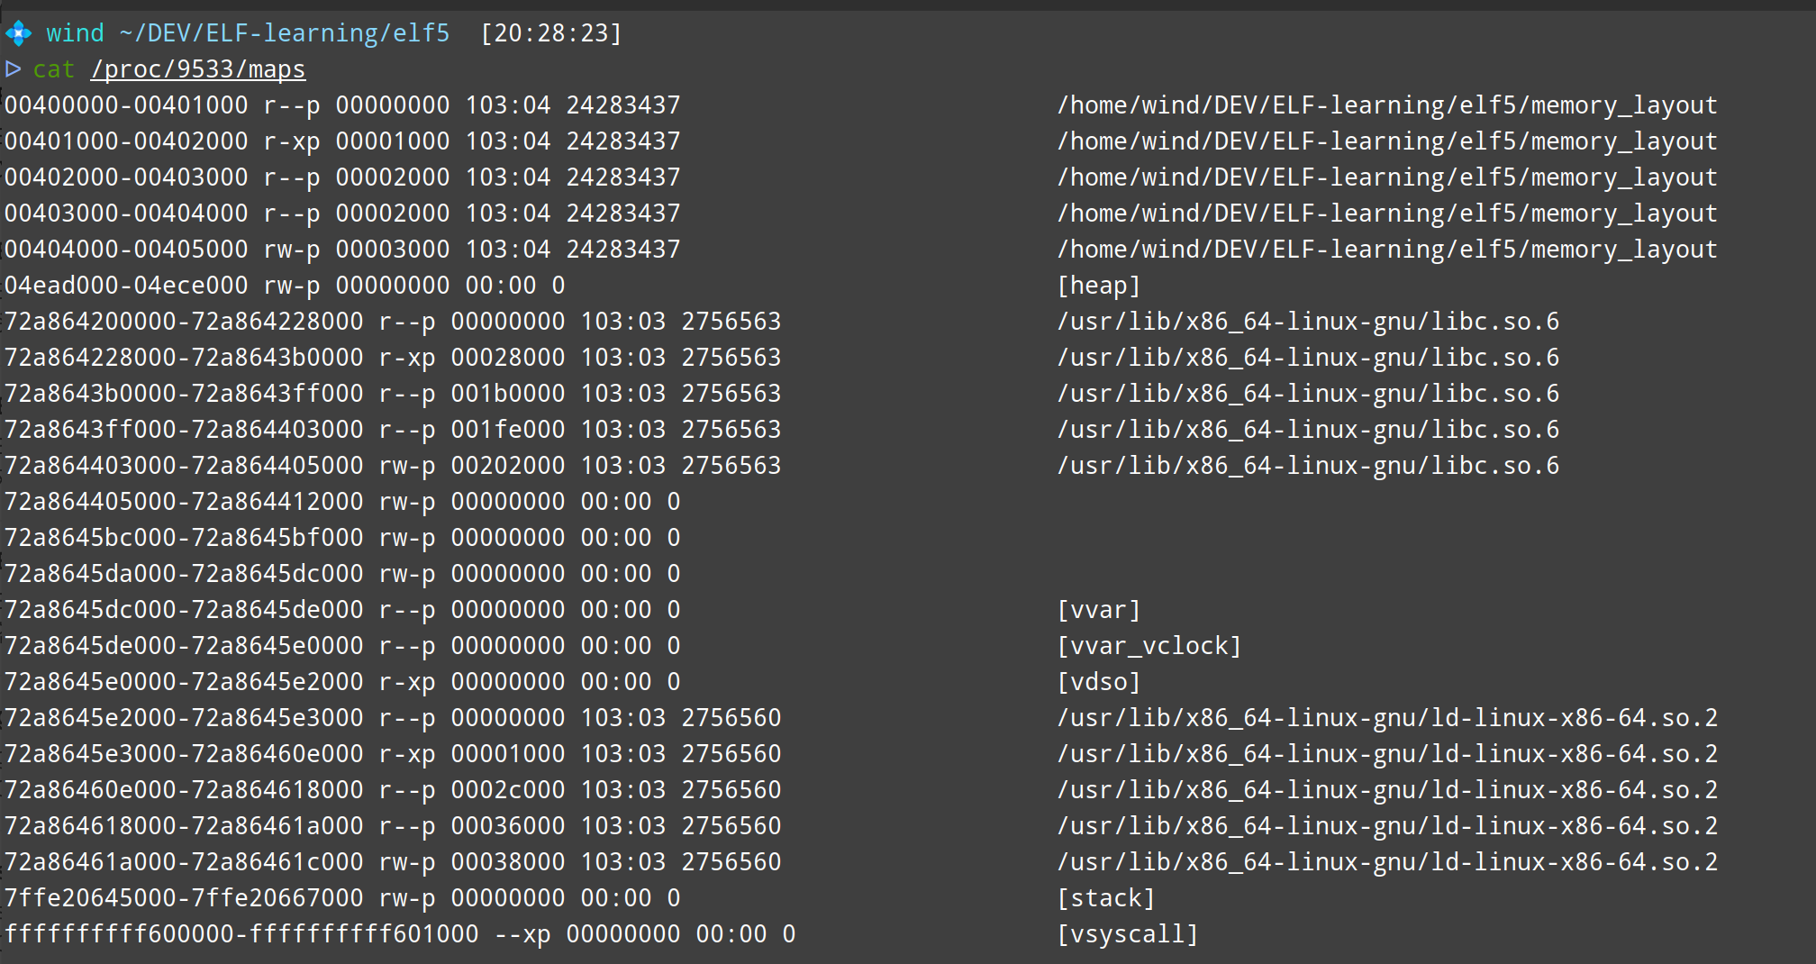The image size is (1816, 964).
Task: Click the [stack] mapping label
Action: pyautogui.click(x=1105, y=898)
